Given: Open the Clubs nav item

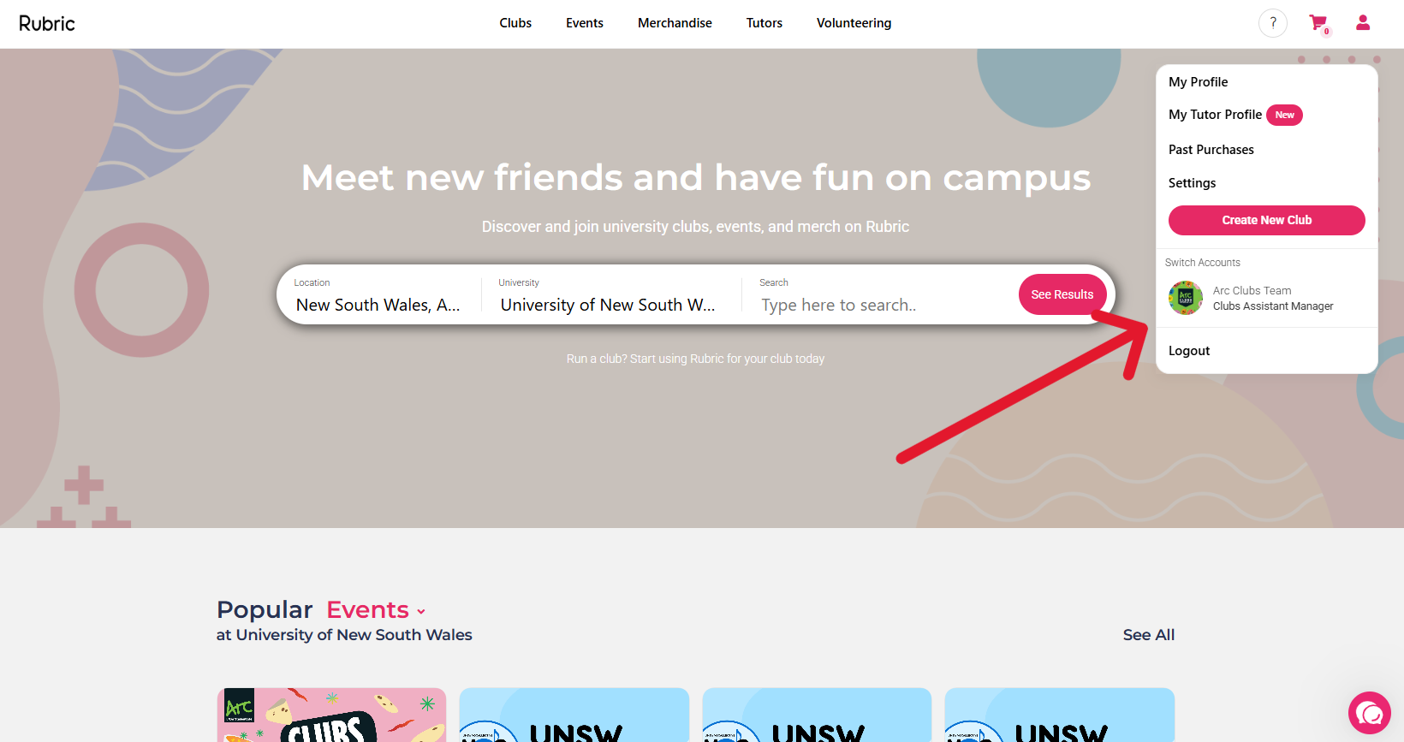Looking at the screenshot, I should pyautogui.click(x=515, y=23).
